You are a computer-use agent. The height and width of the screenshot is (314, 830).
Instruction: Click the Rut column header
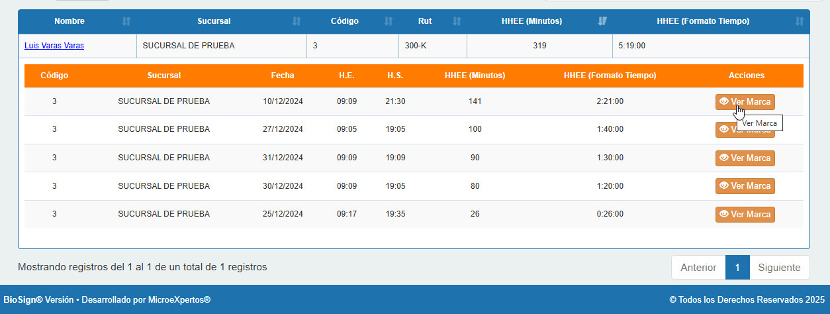(425, 21)
